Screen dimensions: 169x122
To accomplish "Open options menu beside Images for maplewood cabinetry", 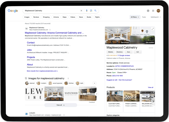I will (x=68, y=78).
